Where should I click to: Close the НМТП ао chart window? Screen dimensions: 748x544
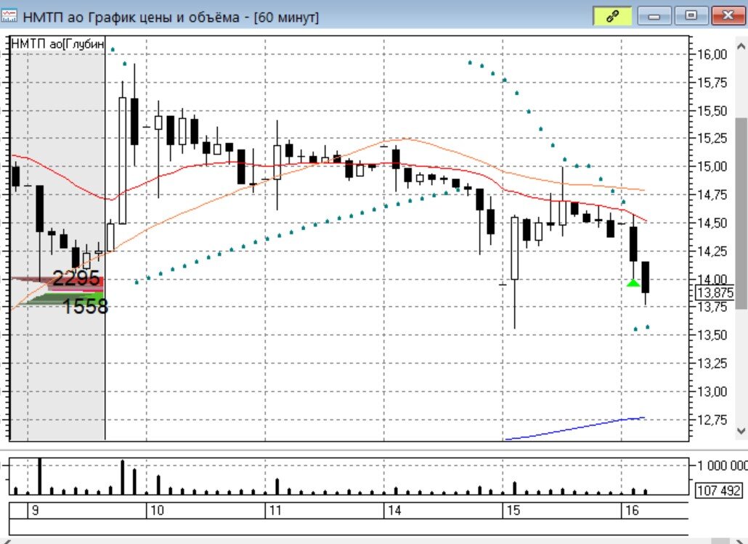point(728,16)
